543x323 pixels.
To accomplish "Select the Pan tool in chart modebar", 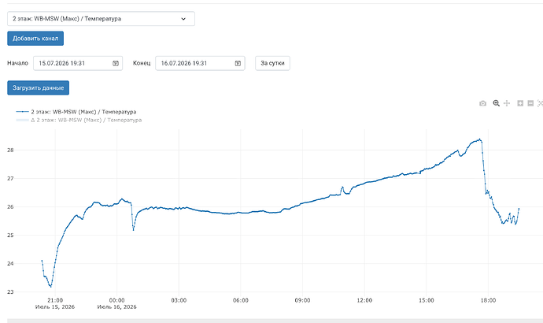I will (507, 103).
